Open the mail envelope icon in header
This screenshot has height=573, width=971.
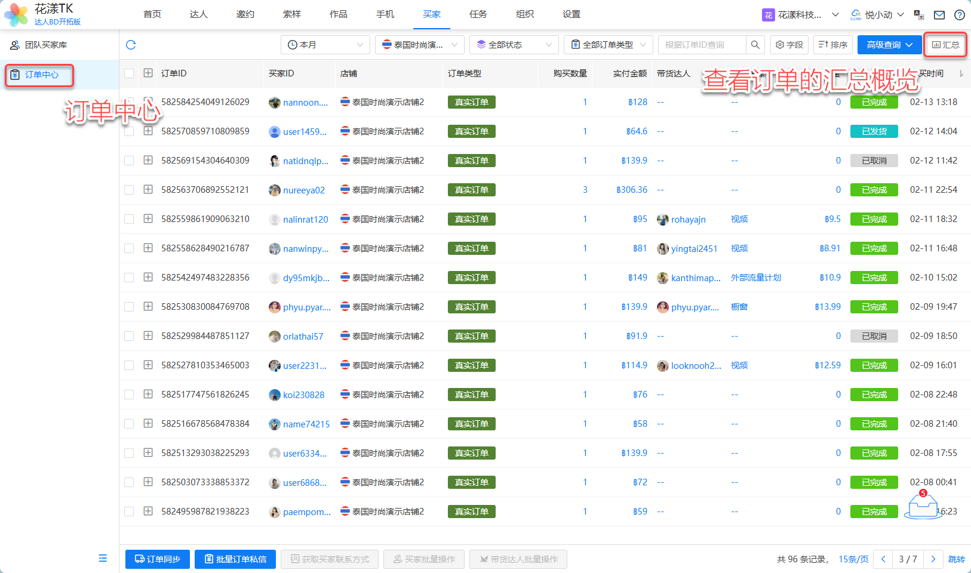(939, 15)
